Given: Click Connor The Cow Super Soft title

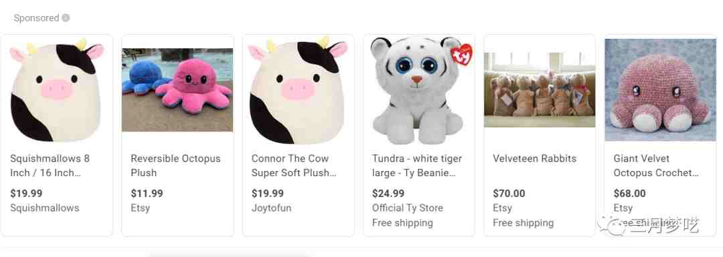Looking at the screenshot, I should point(294,166).
